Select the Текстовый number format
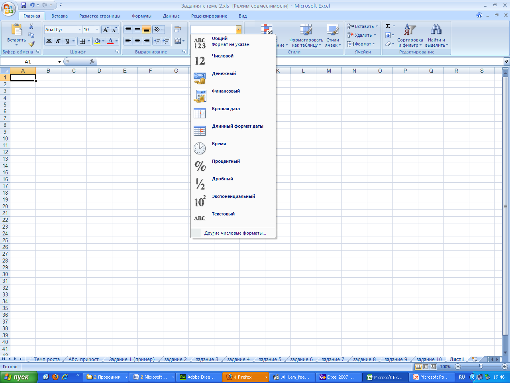This screenshot has height=383, width=510. coord(233,219)
